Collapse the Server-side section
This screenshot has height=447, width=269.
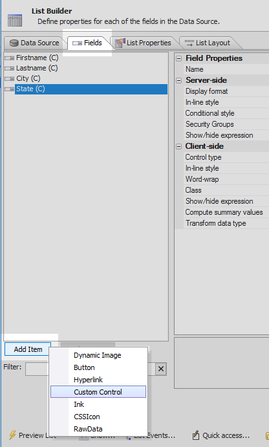[178, 80]
